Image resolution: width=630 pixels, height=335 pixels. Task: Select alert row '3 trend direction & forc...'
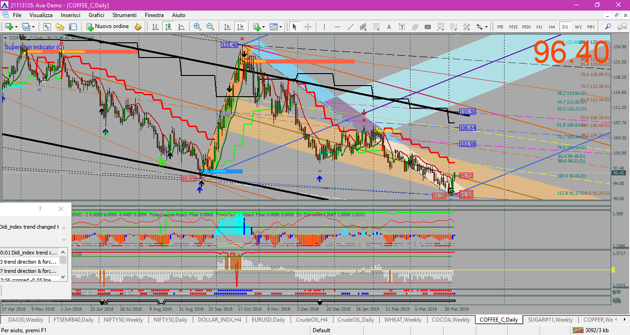tap(30, 262)
